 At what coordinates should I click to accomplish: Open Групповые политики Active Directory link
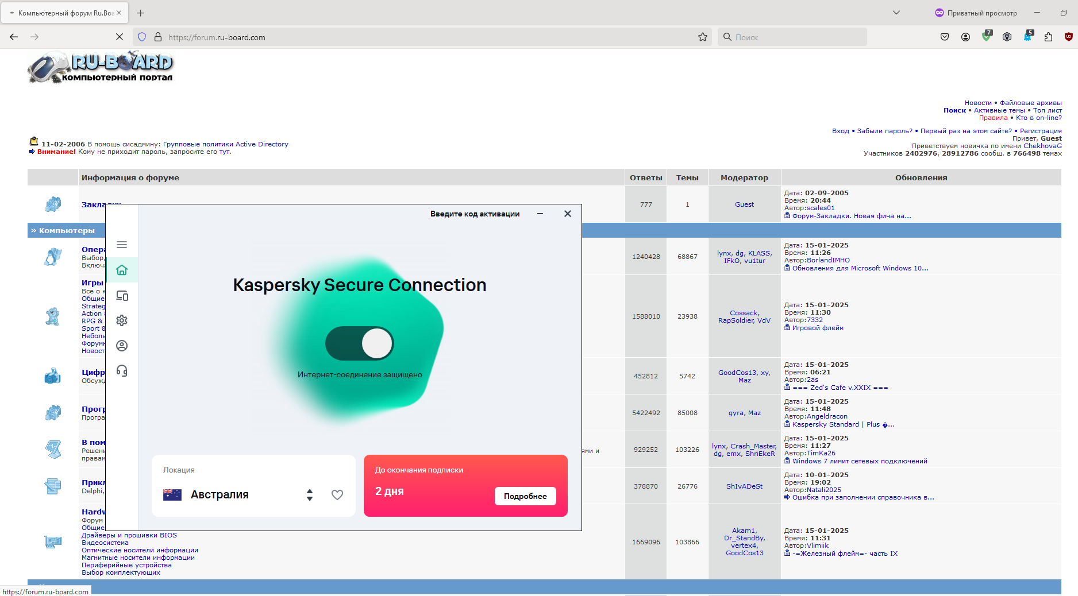[226, 144]
